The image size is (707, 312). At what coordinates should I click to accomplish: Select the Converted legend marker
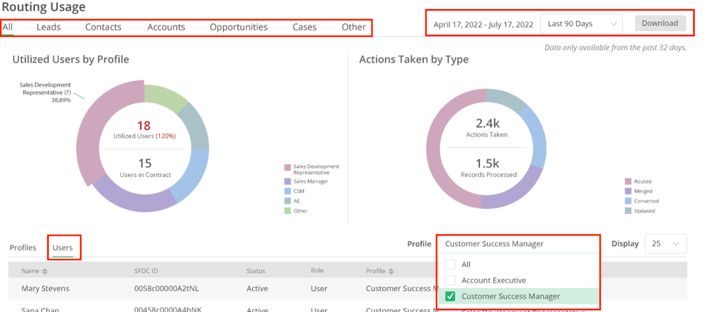tap(628, 201)
